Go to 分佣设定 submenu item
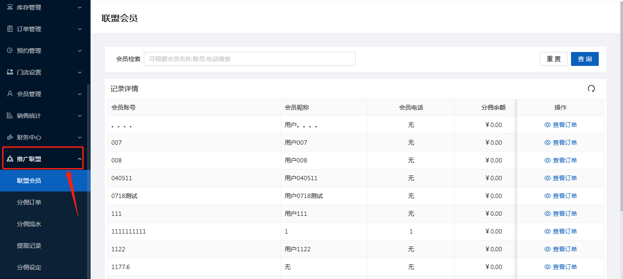This screenshot has height=279, width=623. click(x=29, y=267)
